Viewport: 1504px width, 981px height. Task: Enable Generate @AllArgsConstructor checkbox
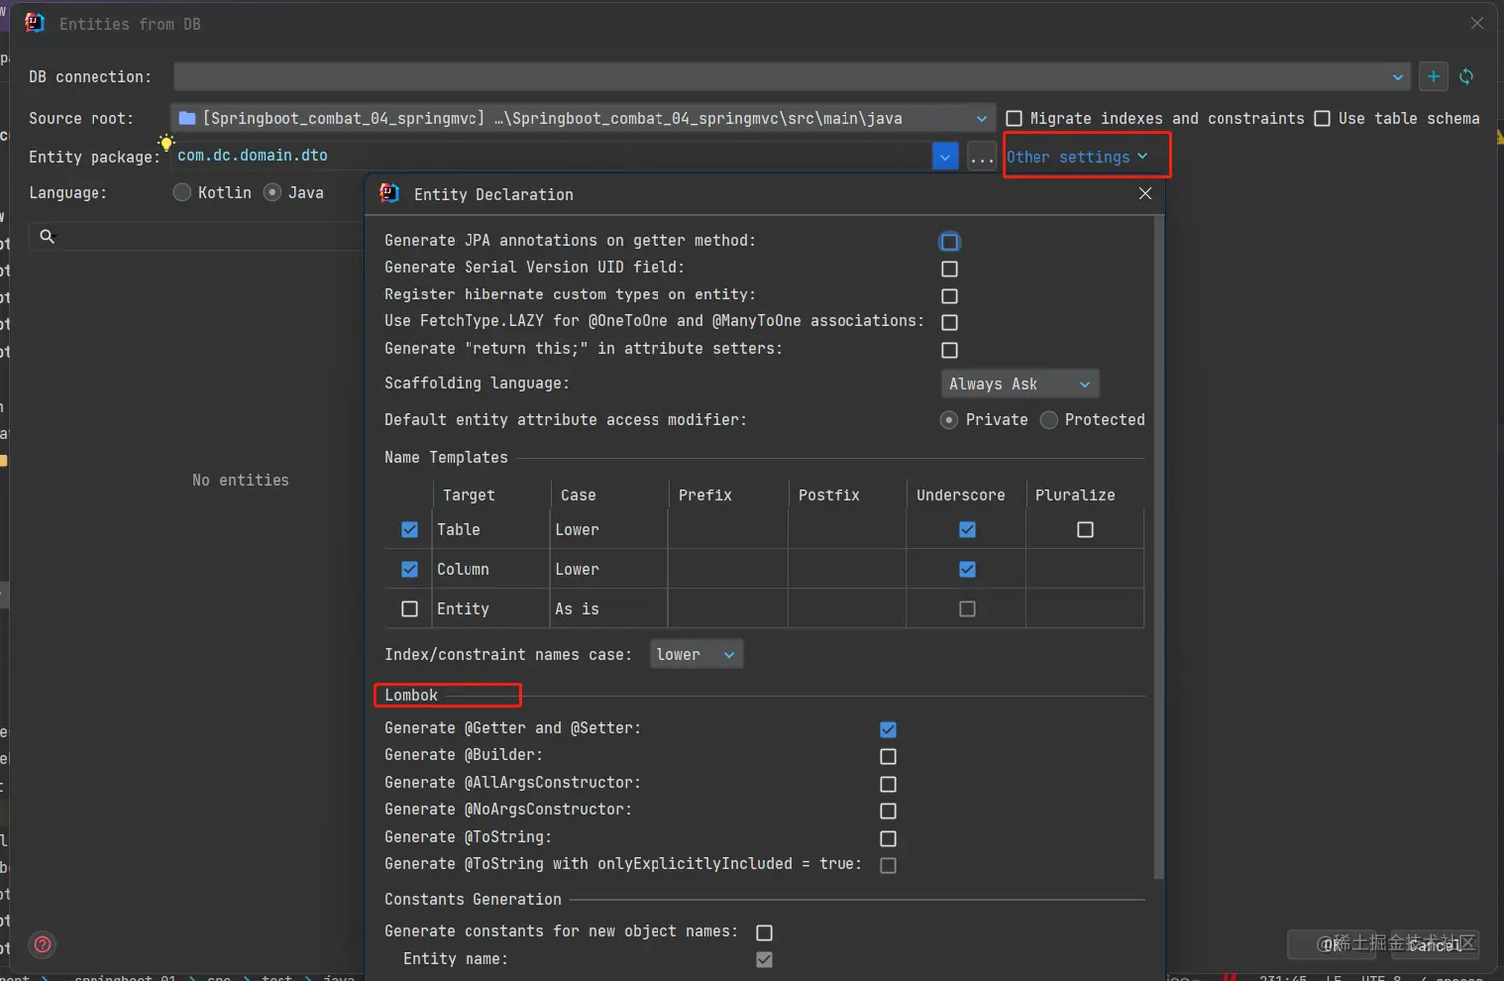[x=888, y=784]
